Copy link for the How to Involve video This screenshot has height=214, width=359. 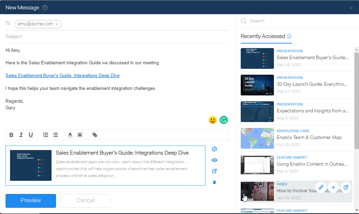[321, 187]
